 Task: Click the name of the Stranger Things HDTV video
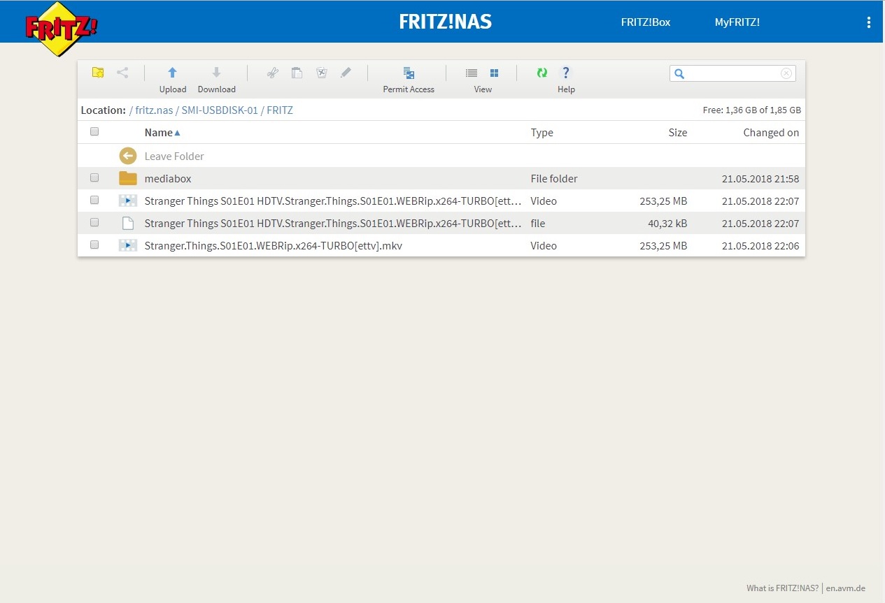[x=333, y=201]
